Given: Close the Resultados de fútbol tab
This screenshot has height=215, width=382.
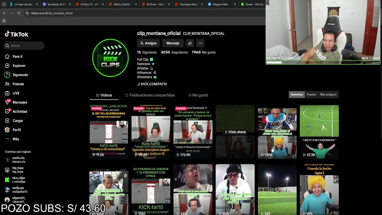Looking at the screenshot, I should [x=70, y=4].
